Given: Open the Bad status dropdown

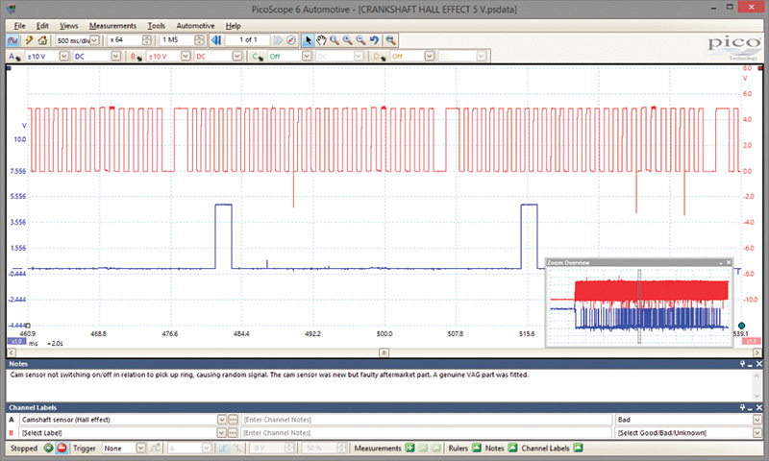Looking at the screenshot, I should click(757, 420).
